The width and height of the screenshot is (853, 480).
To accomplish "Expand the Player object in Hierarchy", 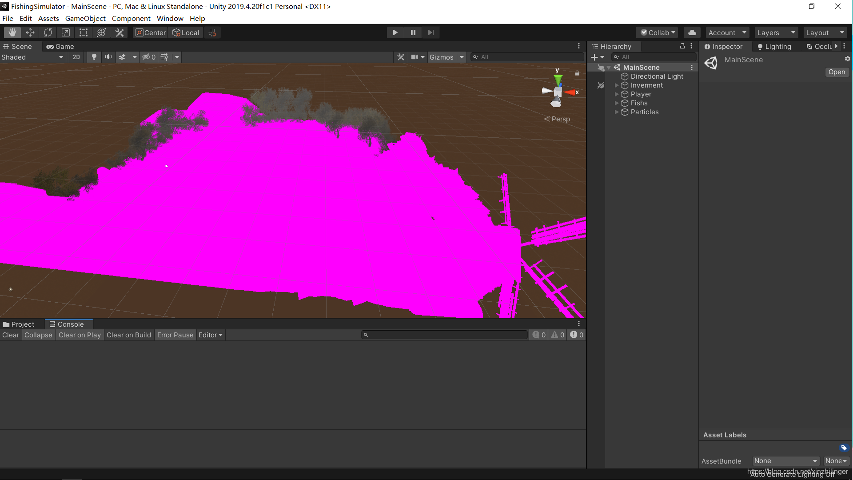I will tap(616, 94).
